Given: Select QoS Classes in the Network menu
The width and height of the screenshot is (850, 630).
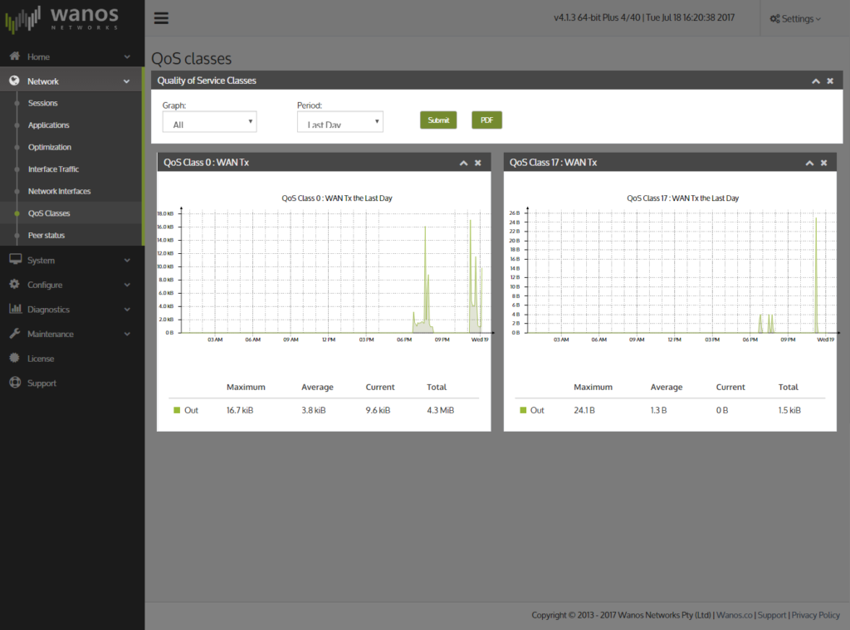Looking at the screenshot, I should pos(49,213).
